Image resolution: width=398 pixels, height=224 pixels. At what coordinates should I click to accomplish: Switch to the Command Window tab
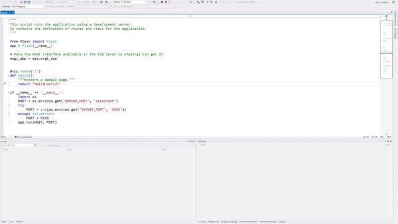coord(248,222)
